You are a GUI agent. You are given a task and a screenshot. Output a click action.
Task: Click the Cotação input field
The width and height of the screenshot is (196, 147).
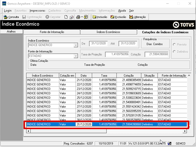(x=157, y=54)
